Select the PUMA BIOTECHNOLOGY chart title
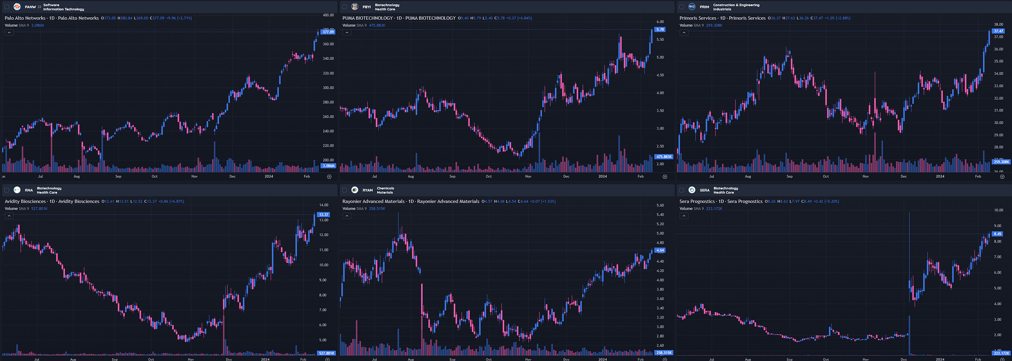 click(x=399, y=18)
